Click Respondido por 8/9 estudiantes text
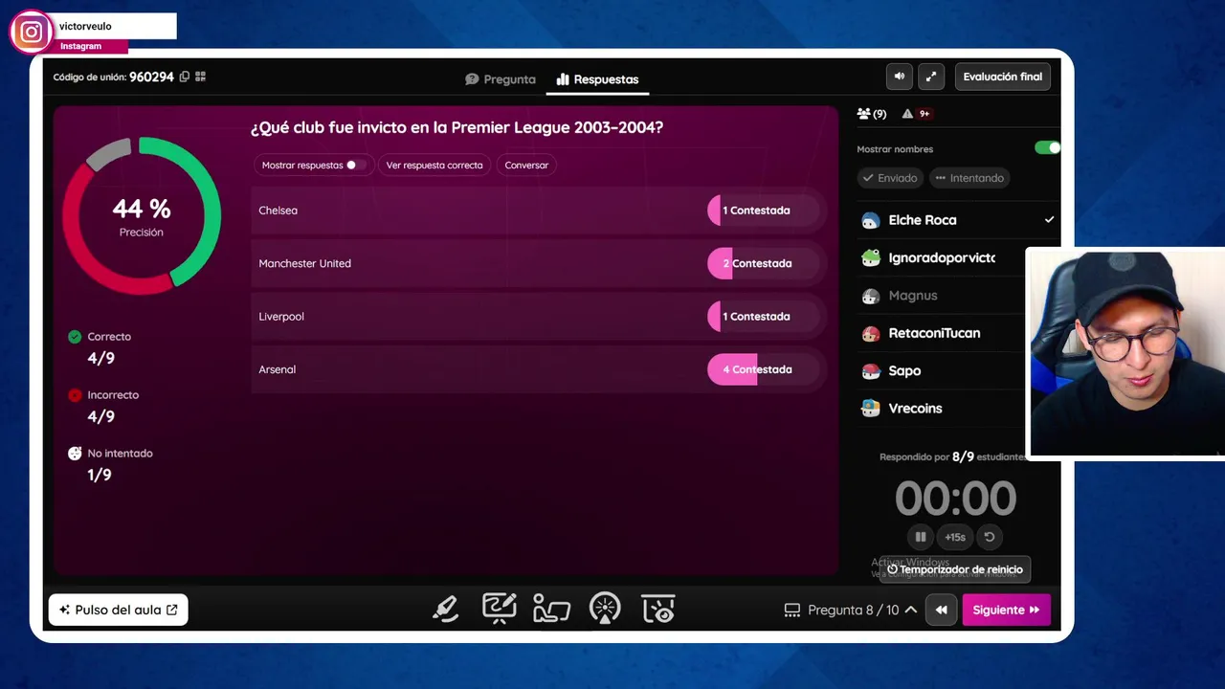Viewport: 1225px width, 689px height. 952,457
